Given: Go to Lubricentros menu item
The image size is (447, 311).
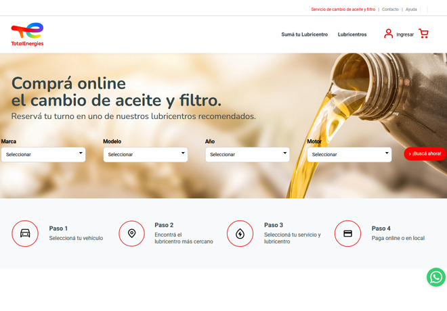Looking at the screenshot, I should click(x=352, y=34).
